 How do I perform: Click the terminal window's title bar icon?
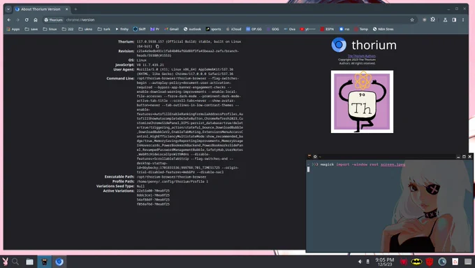point(309,157)
